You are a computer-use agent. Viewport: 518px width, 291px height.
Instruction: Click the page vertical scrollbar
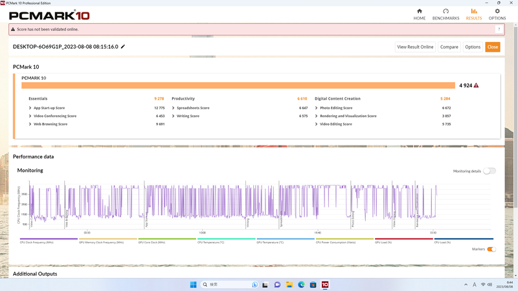point(515,116)
